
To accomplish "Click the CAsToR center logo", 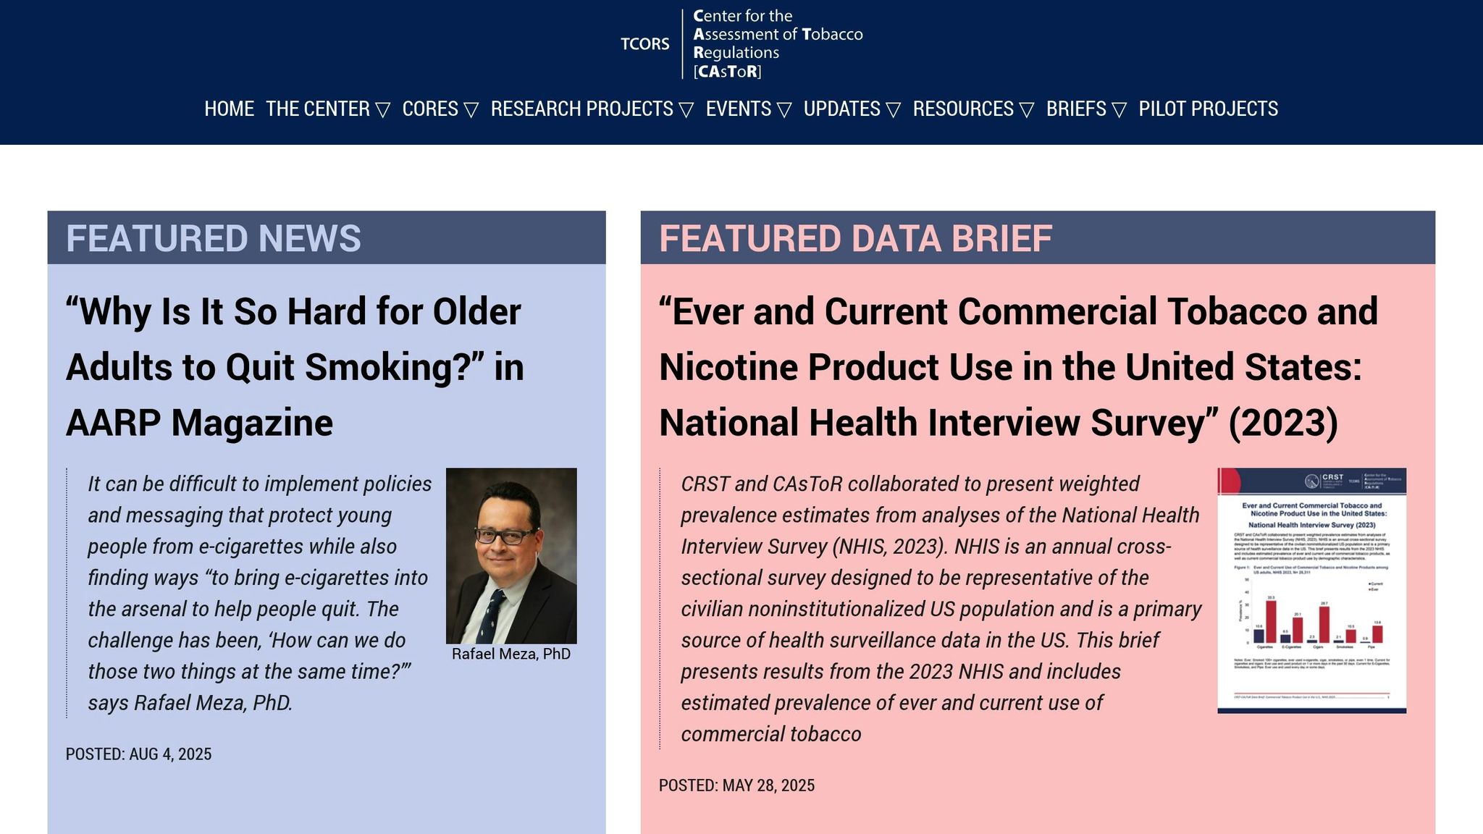I will pyautogui.click(x=777, y=43).
